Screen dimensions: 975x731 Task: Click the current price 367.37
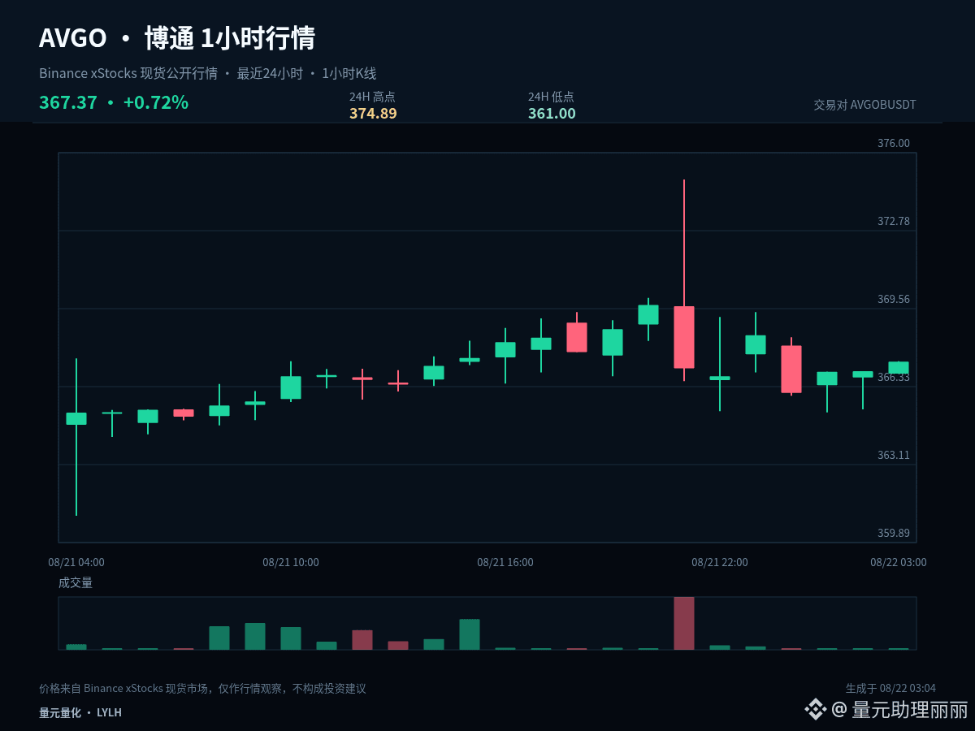68,102
